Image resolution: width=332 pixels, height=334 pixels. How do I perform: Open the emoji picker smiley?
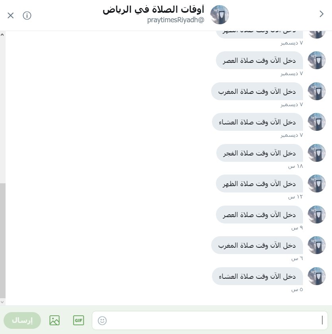[102, 320]
